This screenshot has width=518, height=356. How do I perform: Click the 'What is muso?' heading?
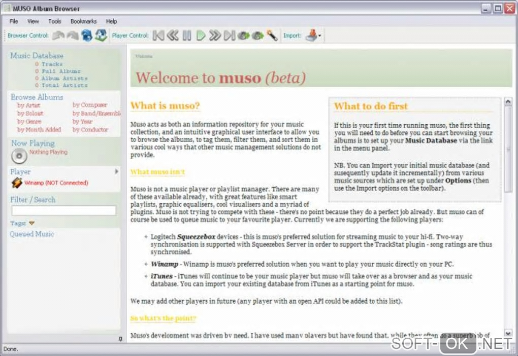165,105
